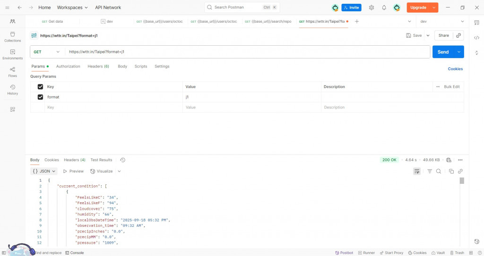Open the network globe icon near response size
484x256 pixels.
pyautogui.click(x=449, y=160)
